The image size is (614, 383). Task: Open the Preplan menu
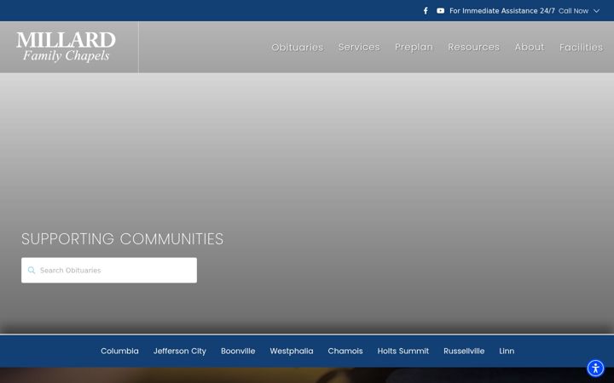click(414, 48)
